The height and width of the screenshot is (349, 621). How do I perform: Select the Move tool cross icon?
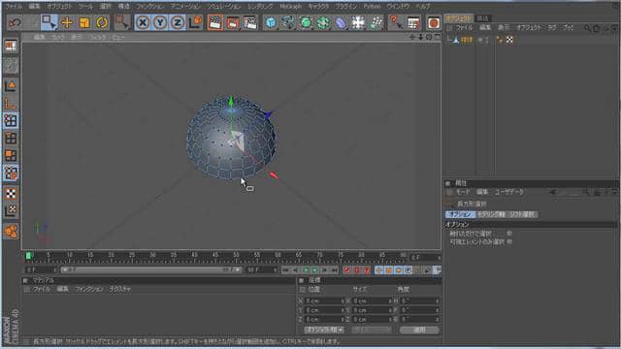pyautogui.click(x=67, y=22)
